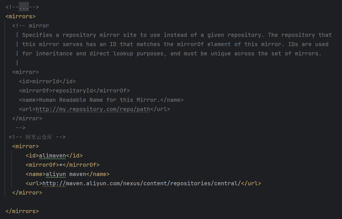Place cursor on the mirrorId sample value
Image resolution: width=342 pixels, height=219 pixels.
(x=46, y=81)
